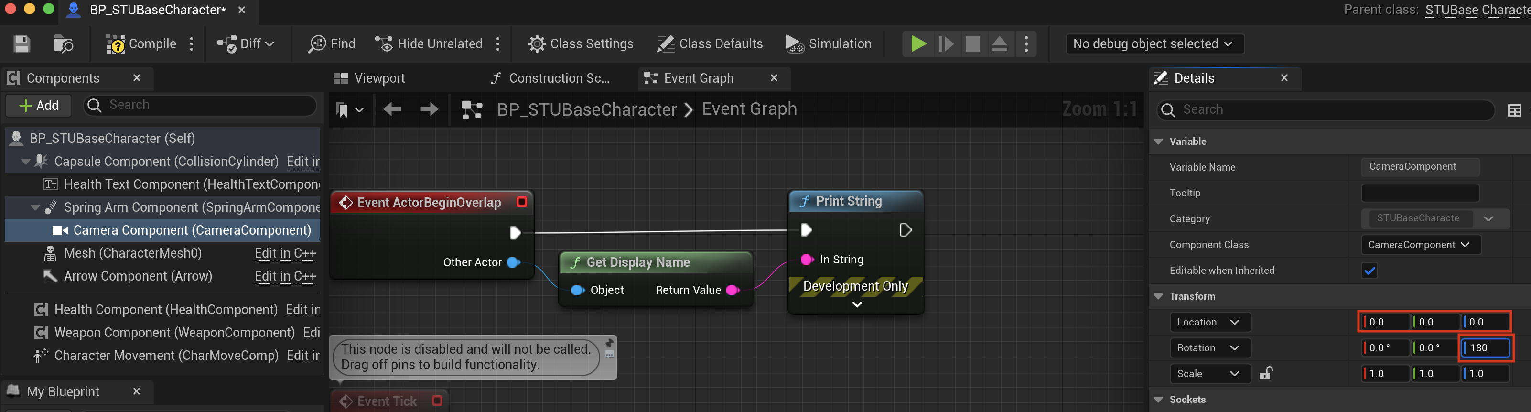
Task: Click the Save blueprint floppy icon
Action: point(22,44)
